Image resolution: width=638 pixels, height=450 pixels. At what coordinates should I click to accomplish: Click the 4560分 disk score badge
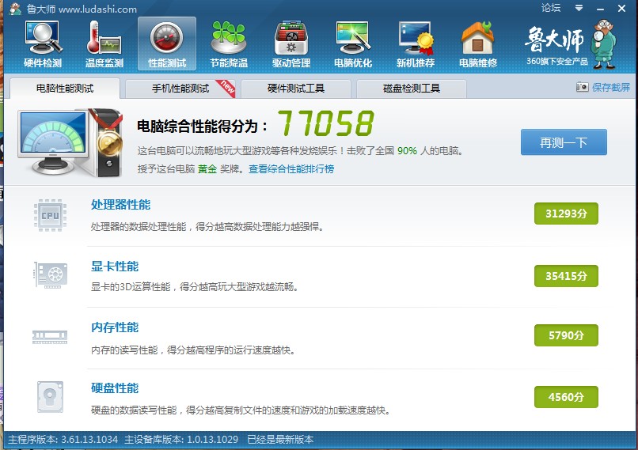[x=566, y=397]
